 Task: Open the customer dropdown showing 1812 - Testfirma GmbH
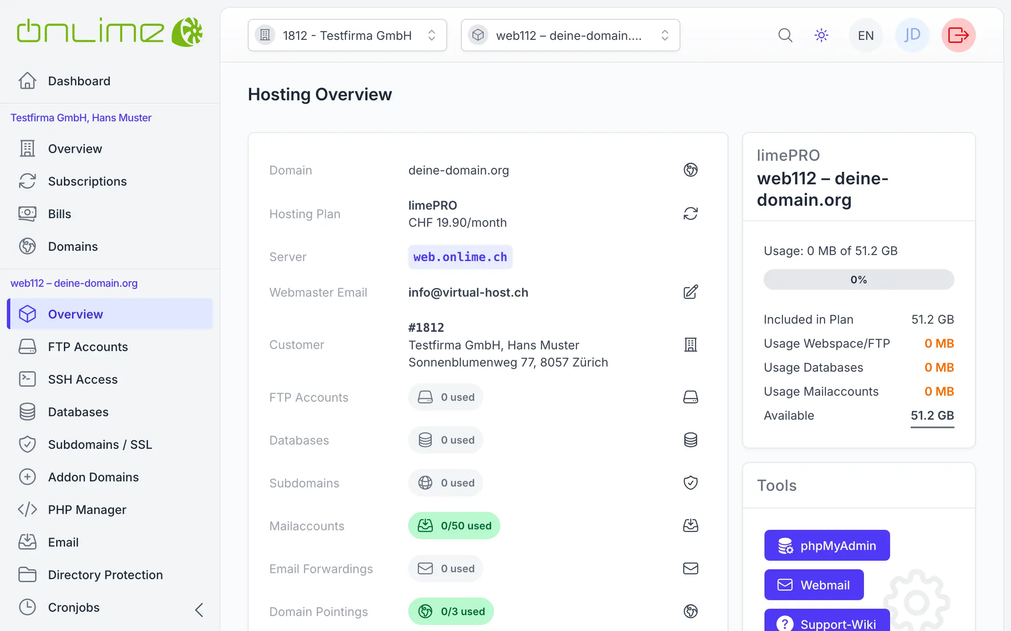click(347, 35)
